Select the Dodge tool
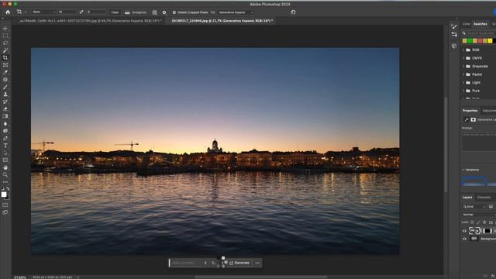 (x=5, y=131)
